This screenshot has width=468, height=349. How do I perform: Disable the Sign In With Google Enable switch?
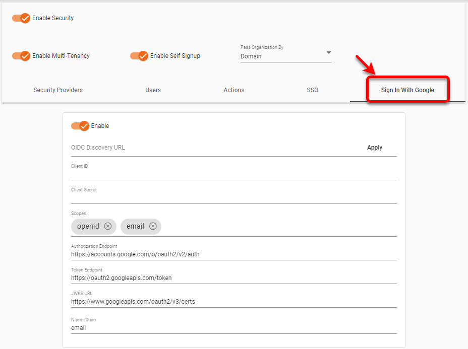click(x=79, y=125)
